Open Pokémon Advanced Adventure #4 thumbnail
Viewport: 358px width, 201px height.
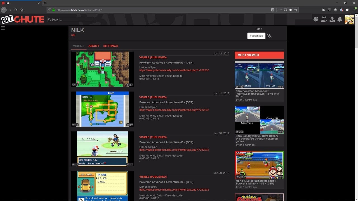click(102, 186)
